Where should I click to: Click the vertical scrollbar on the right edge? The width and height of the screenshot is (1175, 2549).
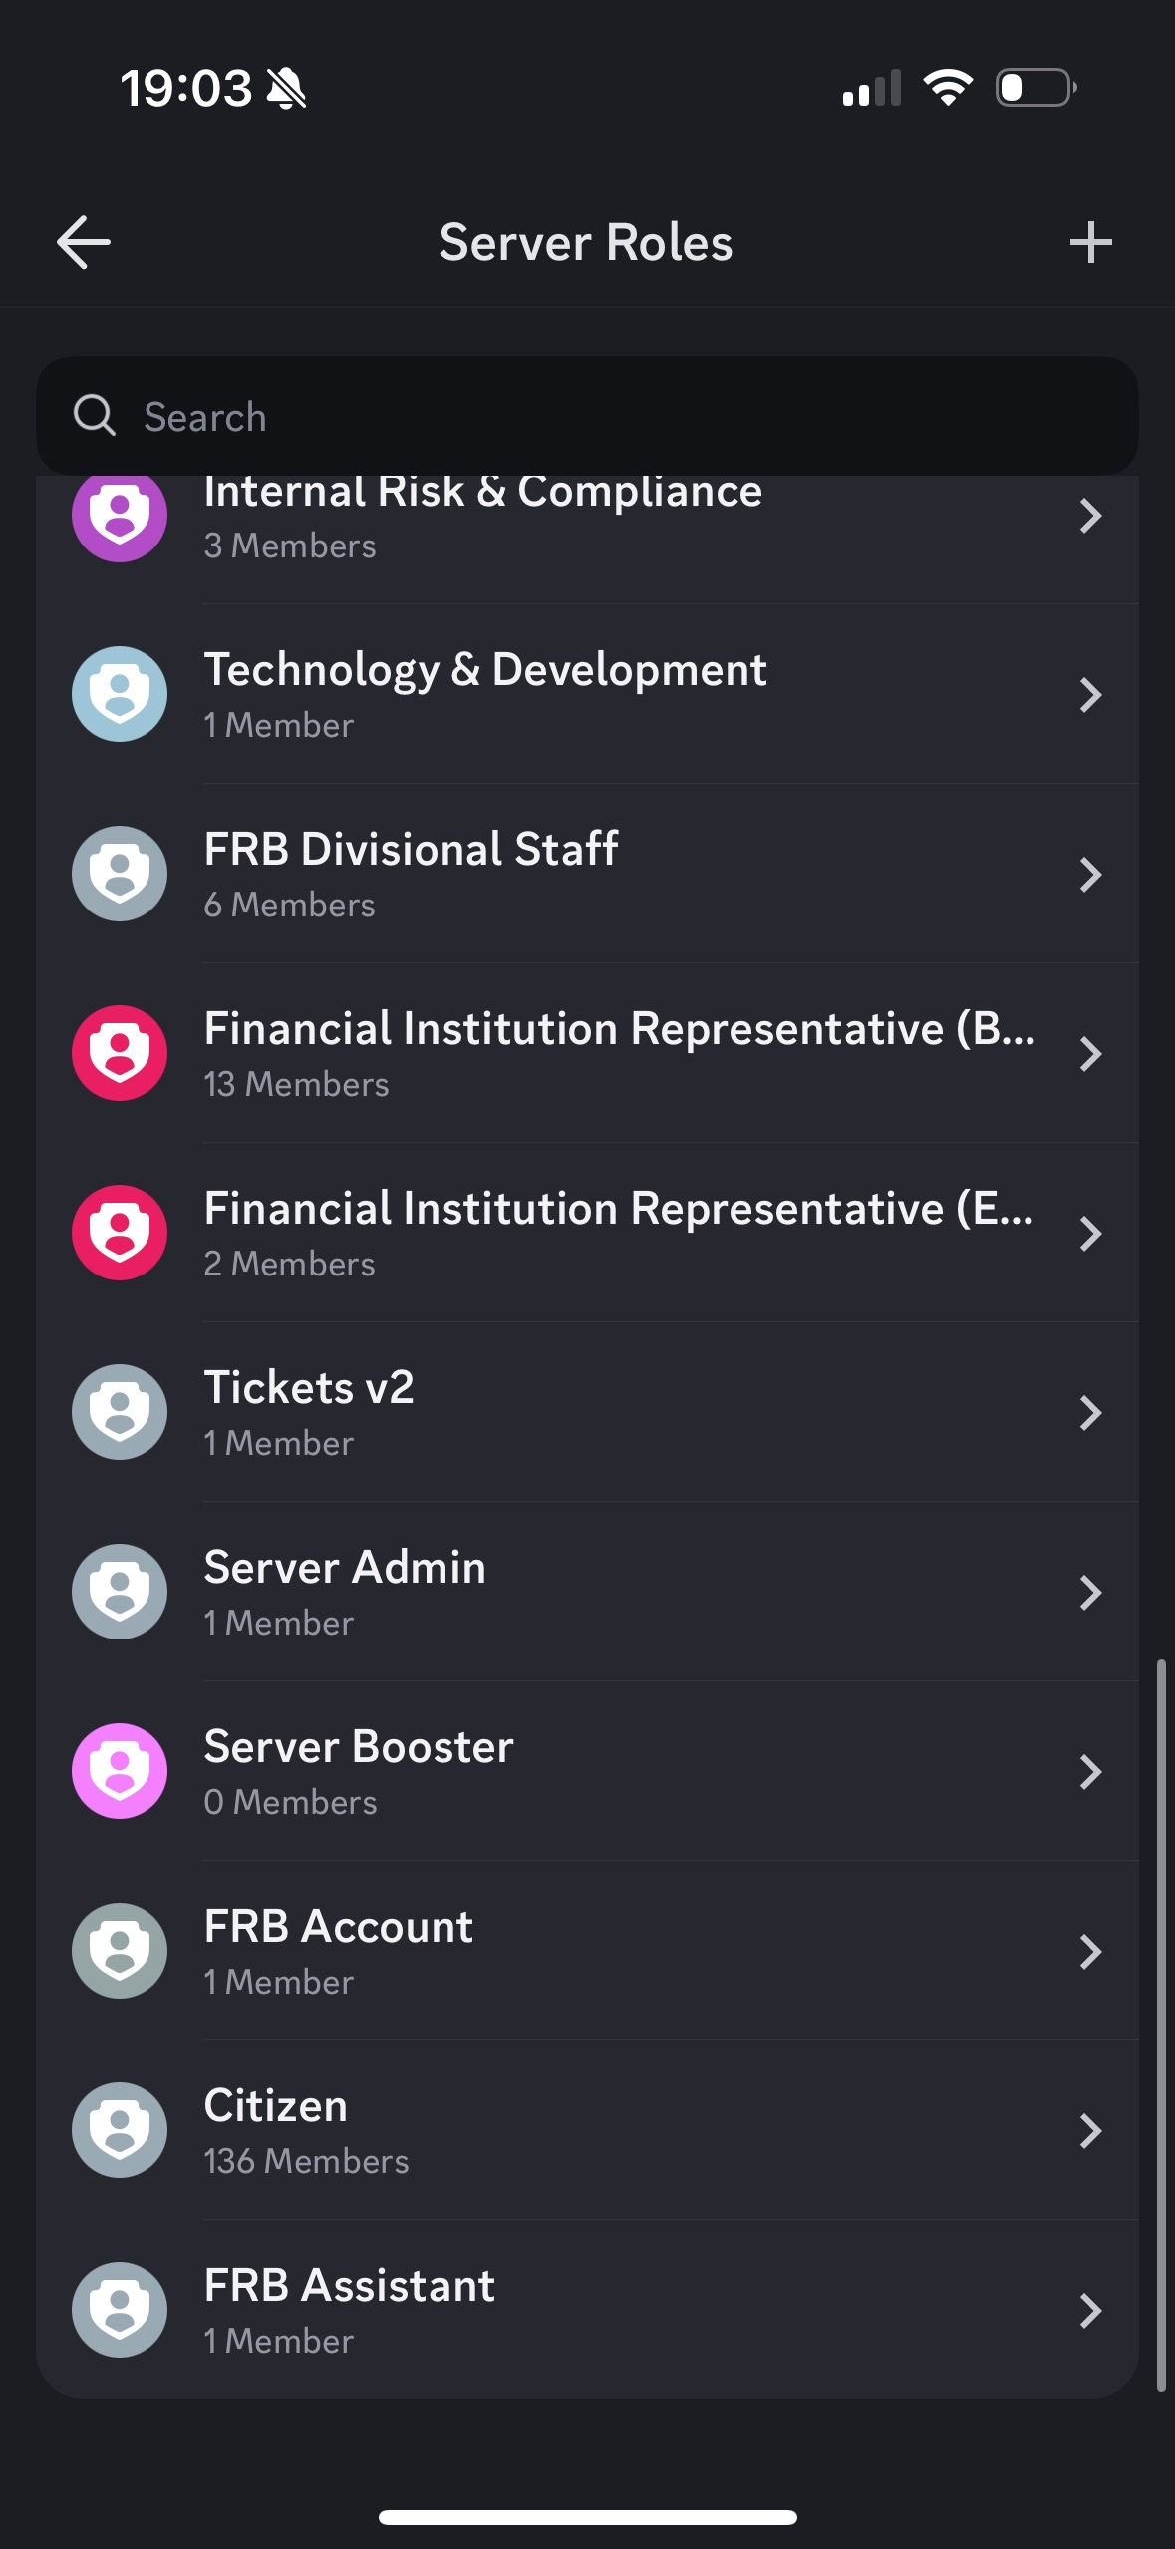click(x=1160, y=2024)
